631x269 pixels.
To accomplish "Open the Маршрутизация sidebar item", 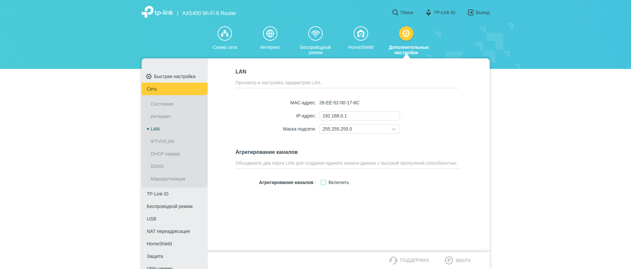I will (x=168, y=179).
